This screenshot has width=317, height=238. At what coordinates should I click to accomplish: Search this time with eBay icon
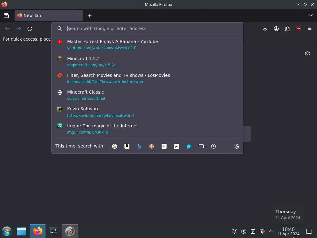pos(164,146)
